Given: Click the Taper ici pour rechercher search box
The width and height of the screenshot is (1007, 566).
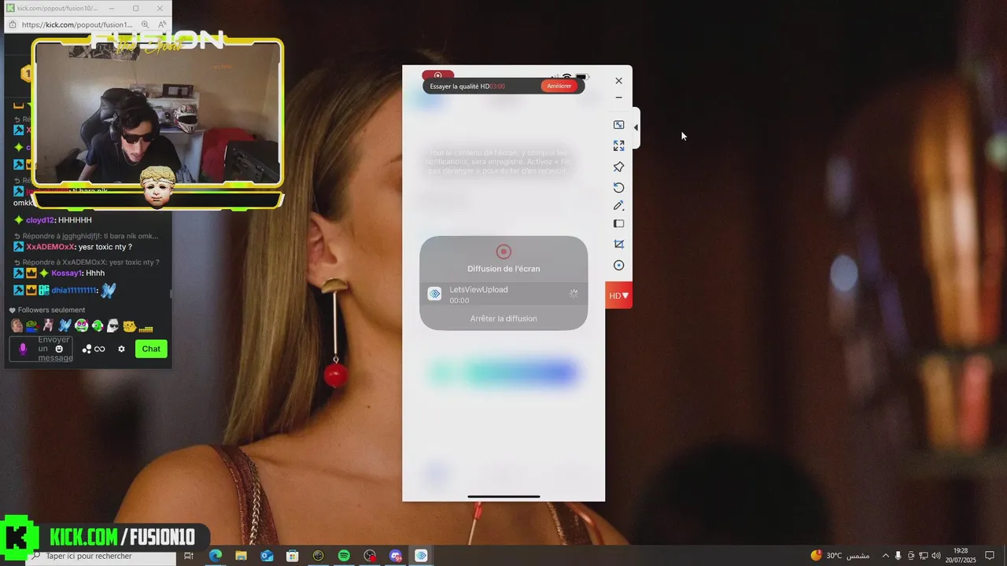Looking at the screenshot, I should [x=101, y=556].
